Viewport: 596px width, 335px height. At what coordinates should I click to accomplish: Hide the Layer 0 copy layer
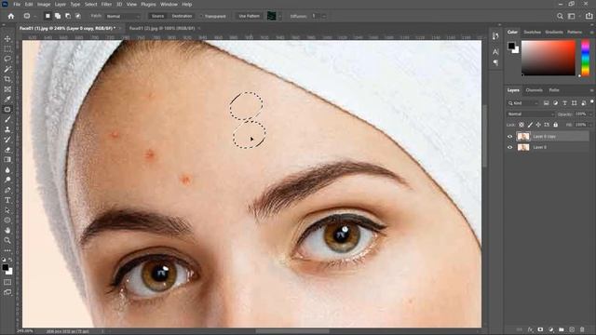(510, 137)
